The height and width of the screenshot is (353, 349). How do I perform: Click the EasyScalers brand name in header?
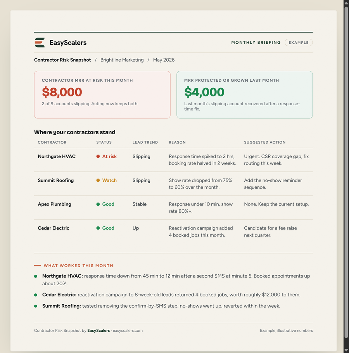68,43
